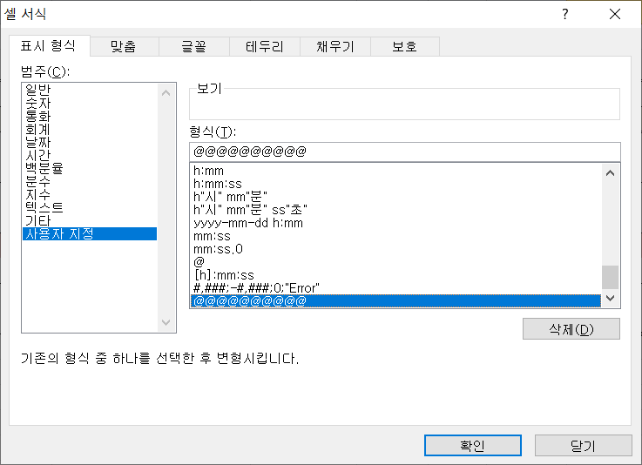Open the 테두리 tab
Image resolution: width=642 pixels, height=465 pixels.
click(265, 46)
